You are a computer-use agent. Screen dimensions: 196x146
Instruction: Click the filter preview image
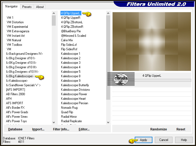[x=152, y=42]
